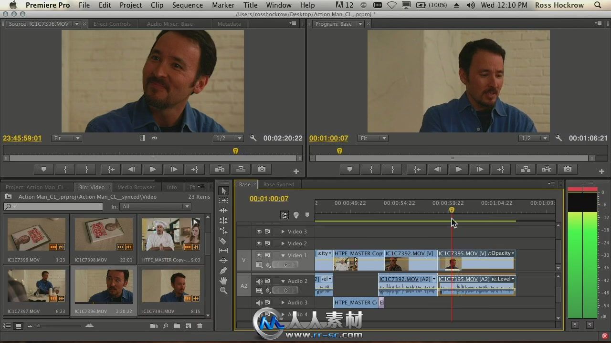Switch to the Media Browser tab
The width and height of the screenshot is (611, 343).
(x=136, y=187)
